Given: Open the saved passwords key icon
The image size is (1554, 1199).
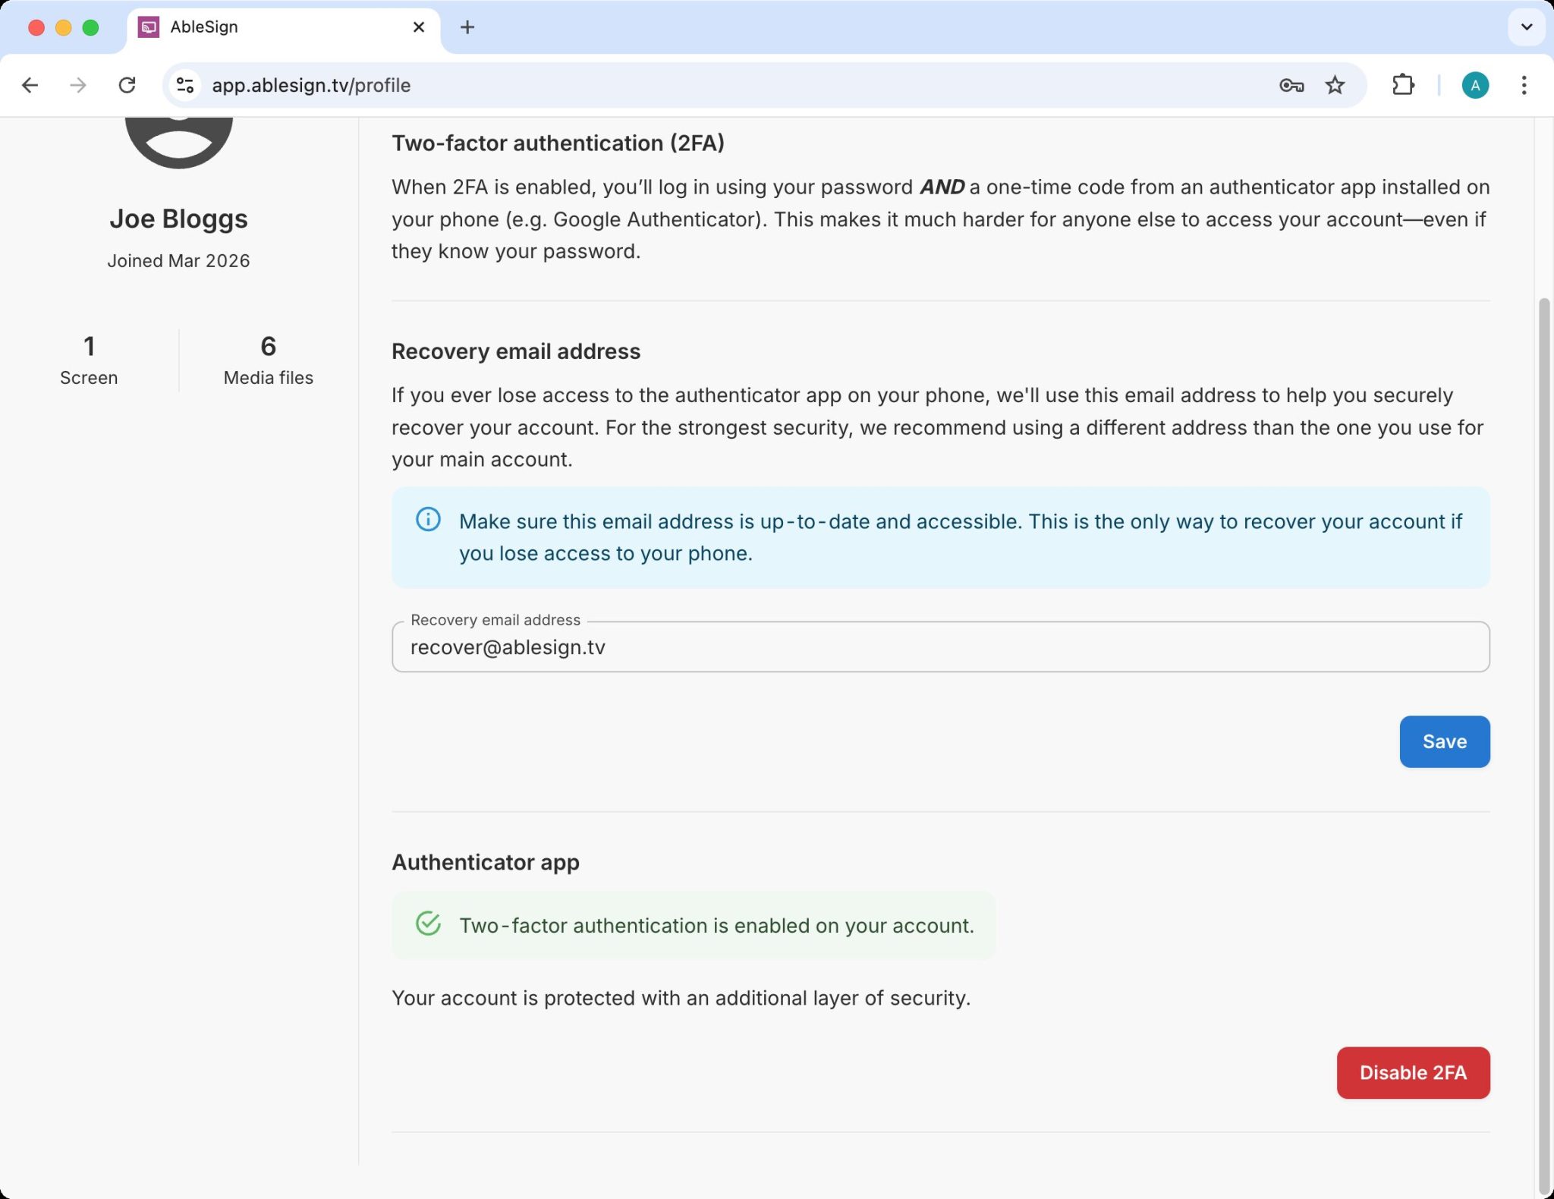Looking at the screenshot, I should coord(1291,85).
